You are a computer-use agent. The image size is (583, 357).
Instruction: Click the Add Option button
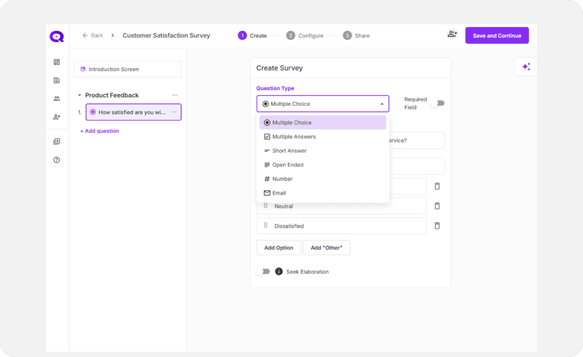[x=278, y=248]
